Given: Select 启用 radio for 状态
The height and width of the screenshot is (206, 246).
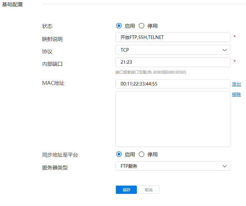Looking at the screenshot, I should (119, 26).
